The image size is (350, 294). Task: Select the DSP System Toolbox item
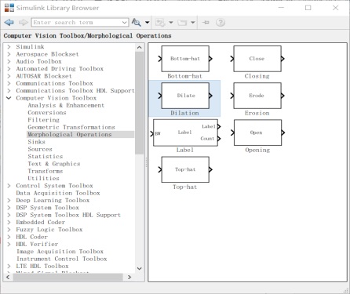[47, 208]
